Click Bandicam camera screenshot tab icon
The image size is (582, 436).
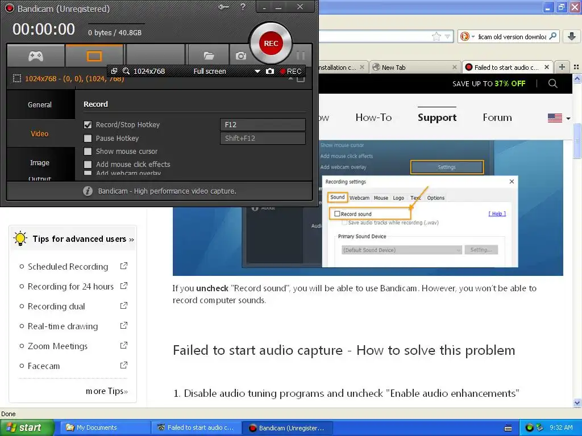click(x=240, y=56)
